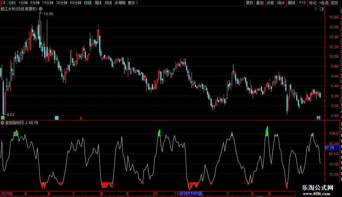Image resolution: width=342 pixels, height=197 pixels.
Task: Click the 财 marker icon
Action: [318, 118]
